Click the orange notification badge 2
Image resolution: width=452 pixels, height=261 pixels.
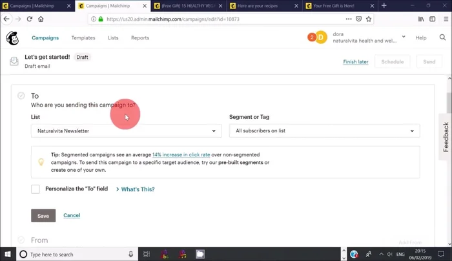(312, 37)
